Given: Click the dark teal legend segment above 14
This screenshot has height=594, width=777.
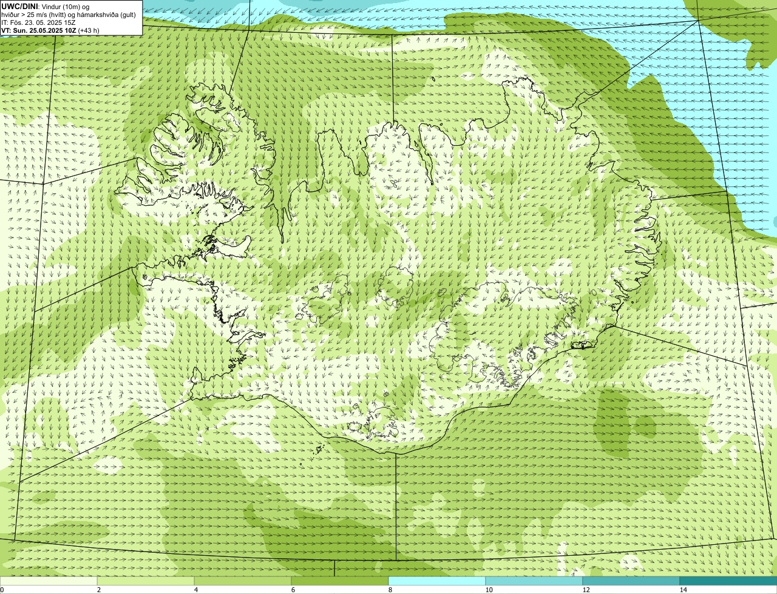Looking at the screenshot, I should pos(728,581).
